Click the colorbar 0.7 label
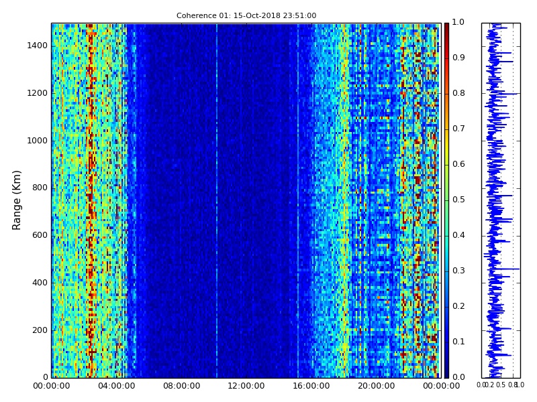The height and width of the screenshot is (402, 537). 458,129
